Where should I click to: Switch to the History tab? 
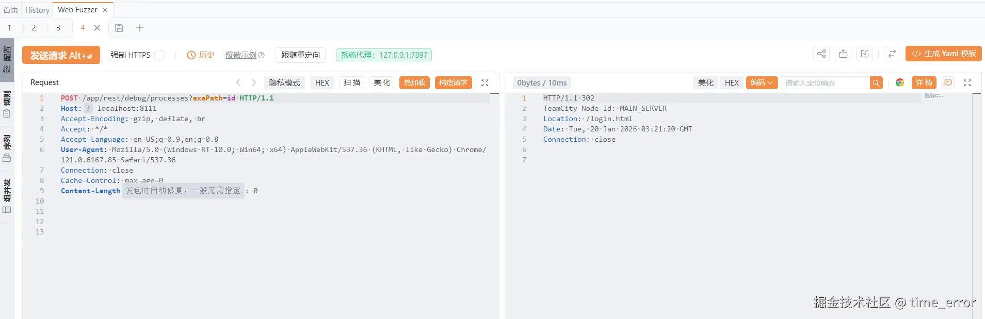tap(37, 10)
